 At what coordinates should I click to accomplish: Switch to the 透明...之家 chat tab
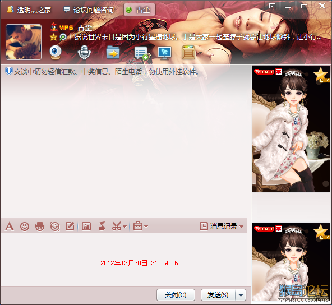click(x=29, y=10)
